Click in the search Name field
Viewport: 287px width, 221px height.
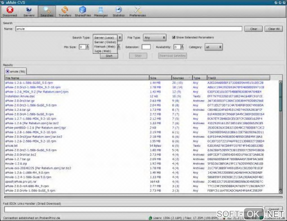pos(129,29)
